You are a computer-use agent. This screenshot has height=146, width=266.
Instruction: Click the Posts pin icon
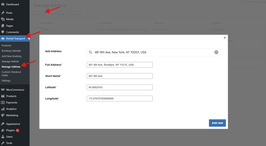[x=3, y=13]
